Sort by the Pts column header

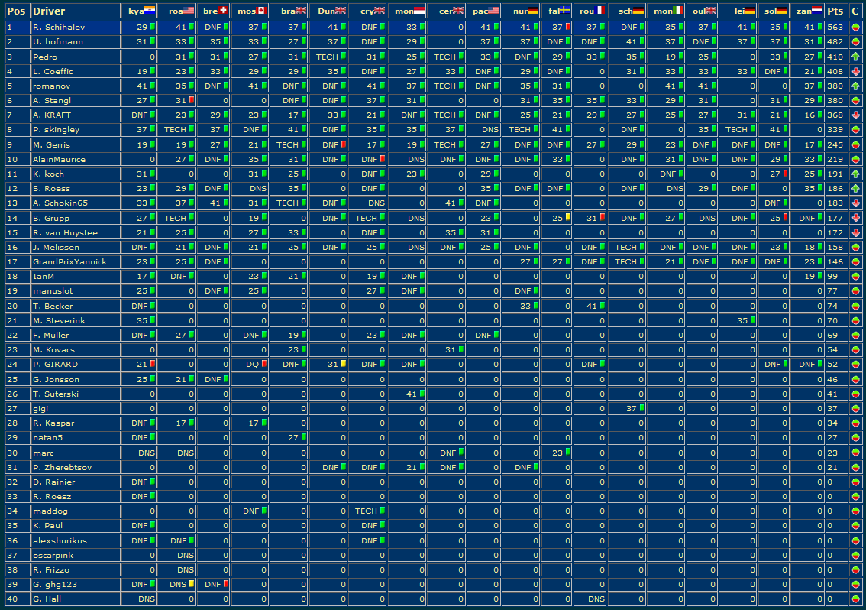tap(835, 11)
